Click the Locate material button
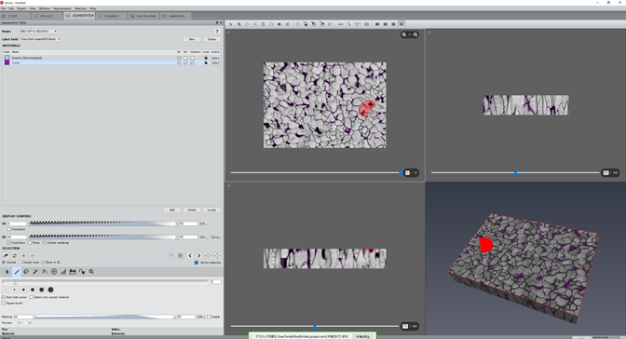626x339 pixels. [211, 210]
